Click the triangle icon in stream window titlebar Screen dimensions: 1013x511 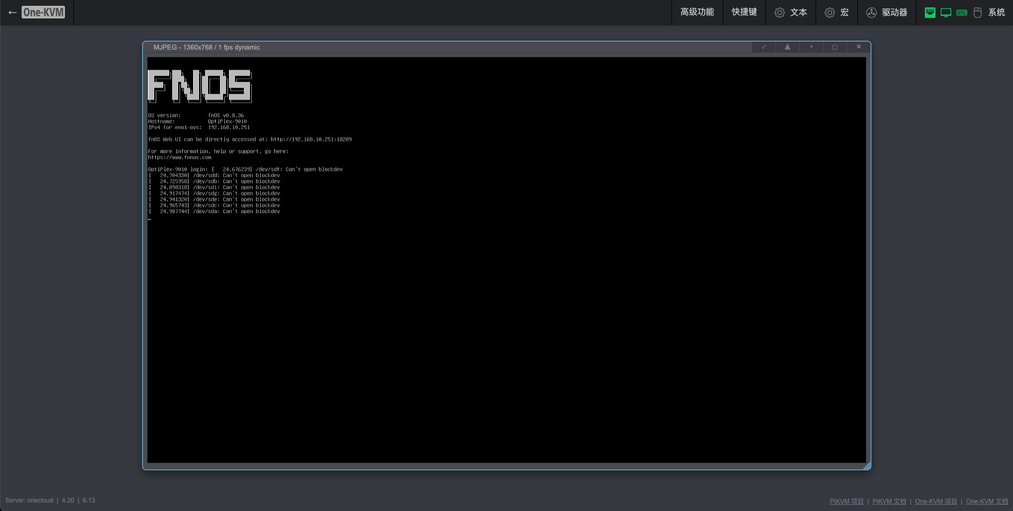coord(787,47)
